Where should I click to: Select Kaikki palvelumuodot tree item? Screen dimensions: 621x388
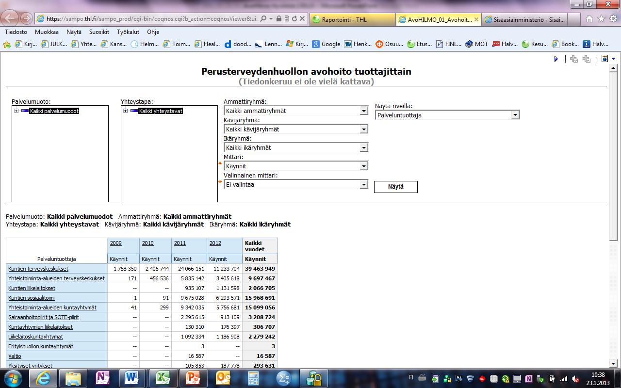[54, 111]
